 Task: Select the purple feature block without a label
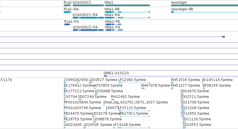click(x=223, y=37)
